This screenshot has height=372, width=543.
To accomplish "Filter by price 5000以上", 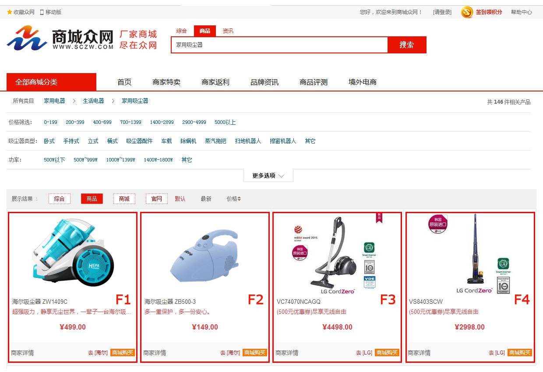I will tap(225, 122).
